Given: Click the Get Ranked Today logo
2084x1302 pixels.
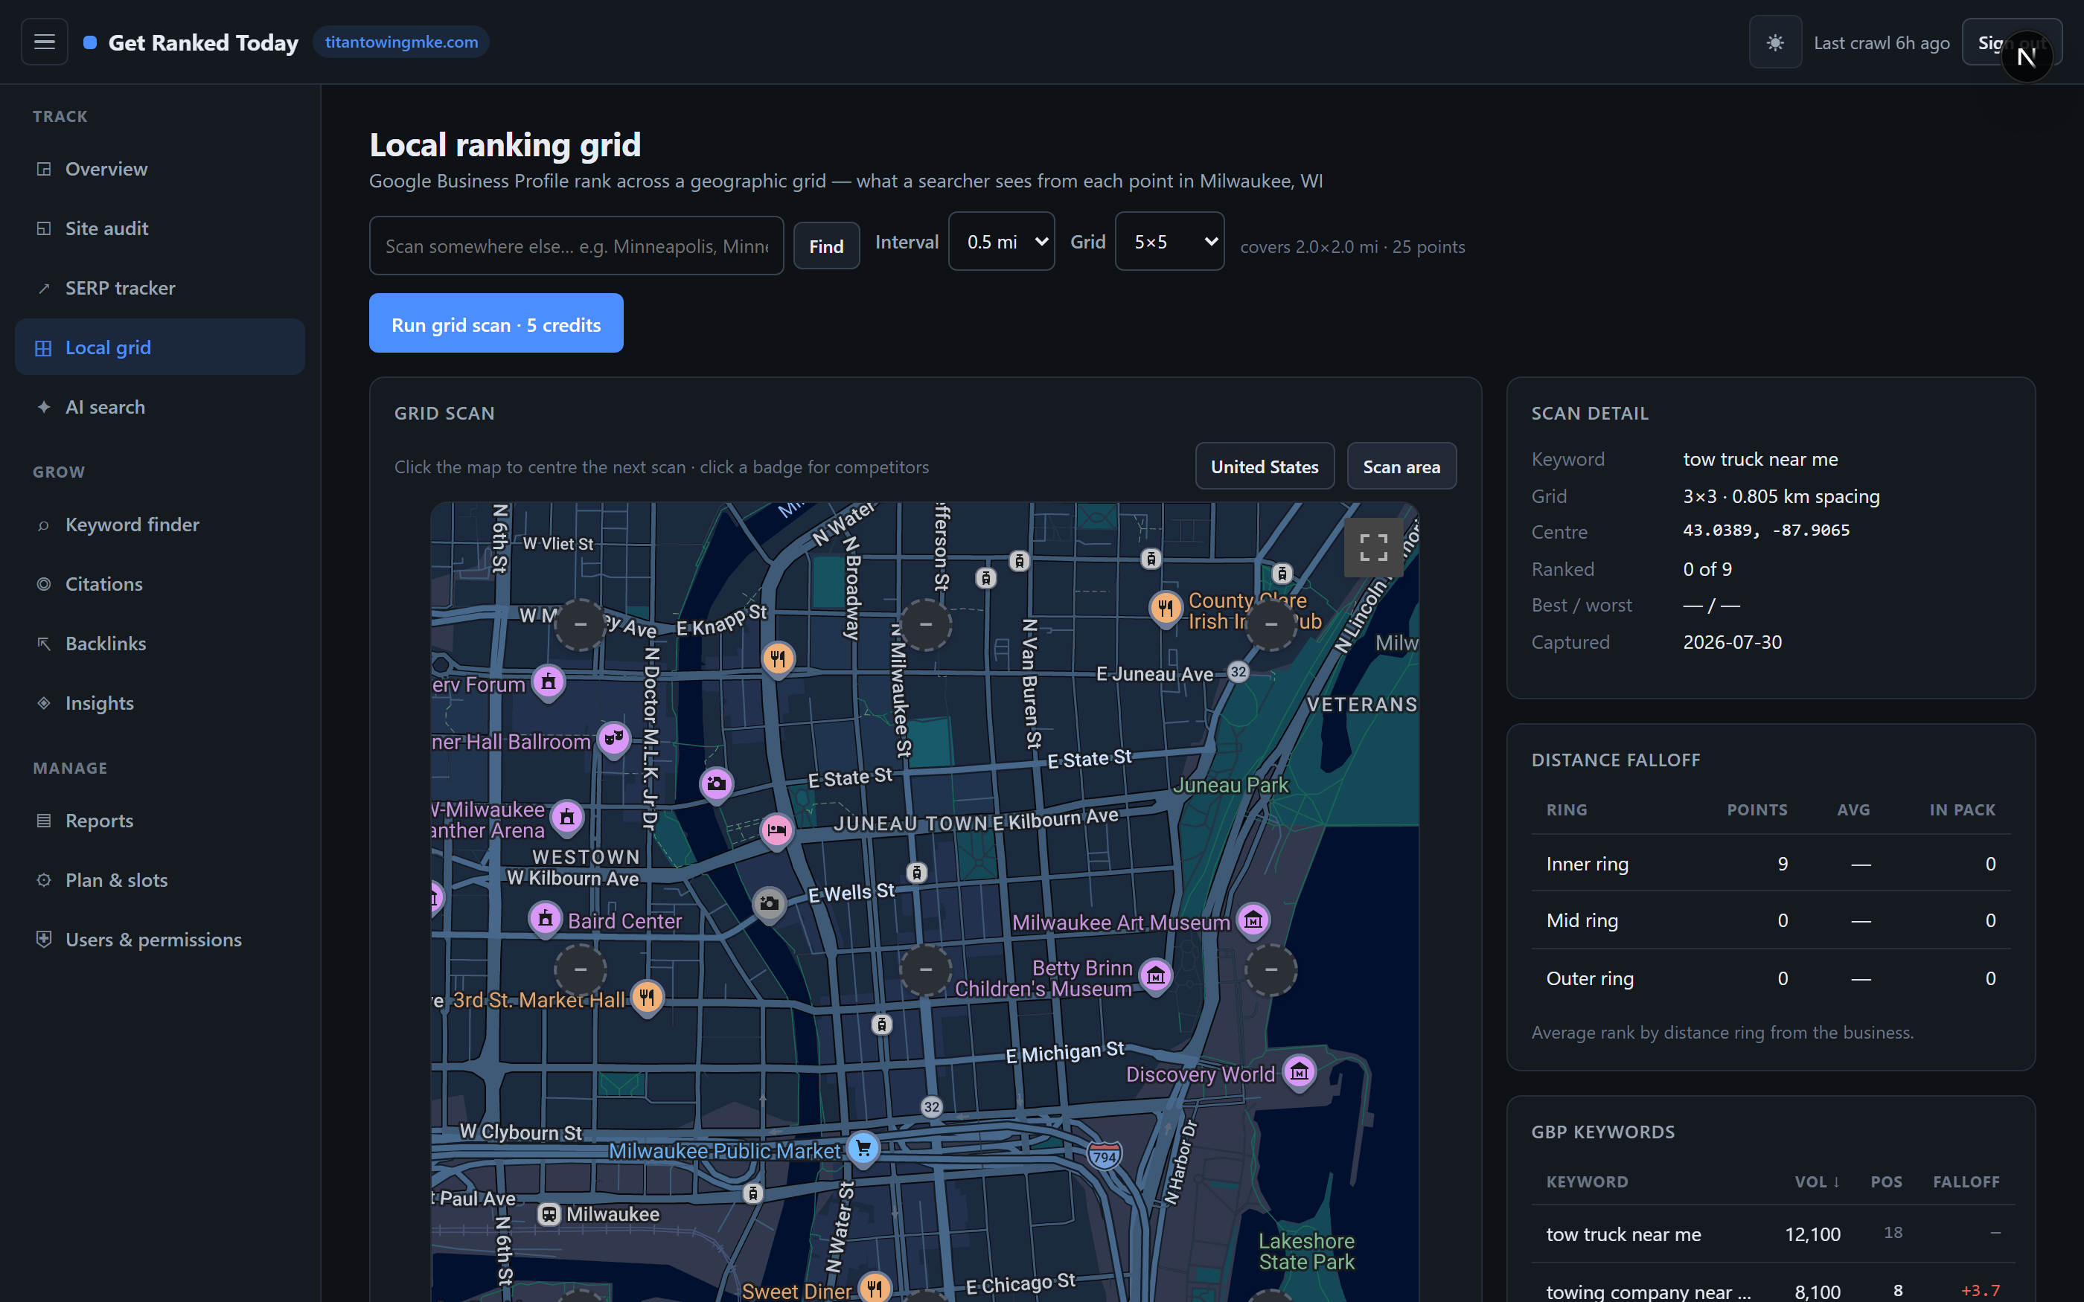Looking at the screenshot, I should tap(191, 42).
